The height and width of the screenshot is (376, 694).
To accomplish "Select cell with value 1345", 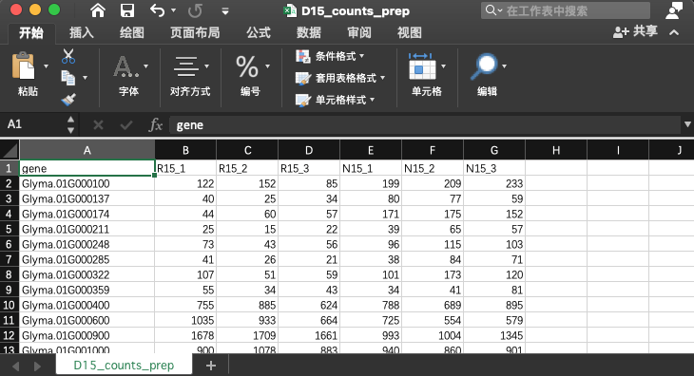I will (x=494, y=335).
